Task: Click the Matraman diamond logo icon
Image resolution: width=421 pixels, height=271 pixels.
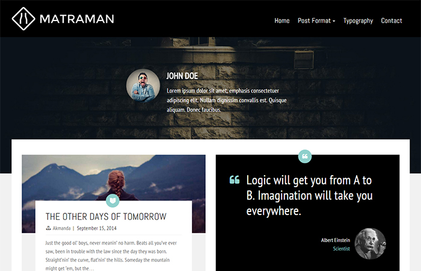Action: click(x=23, y=19)
